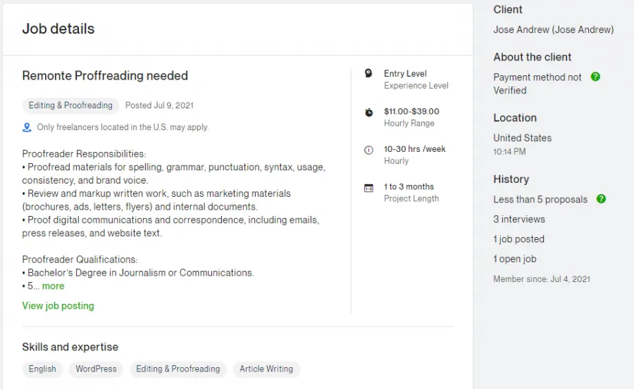Open payment method verification help icon
634x389 pixels.
tap(595, 77)
